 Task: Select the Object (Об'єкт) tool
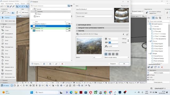point(8,64)
